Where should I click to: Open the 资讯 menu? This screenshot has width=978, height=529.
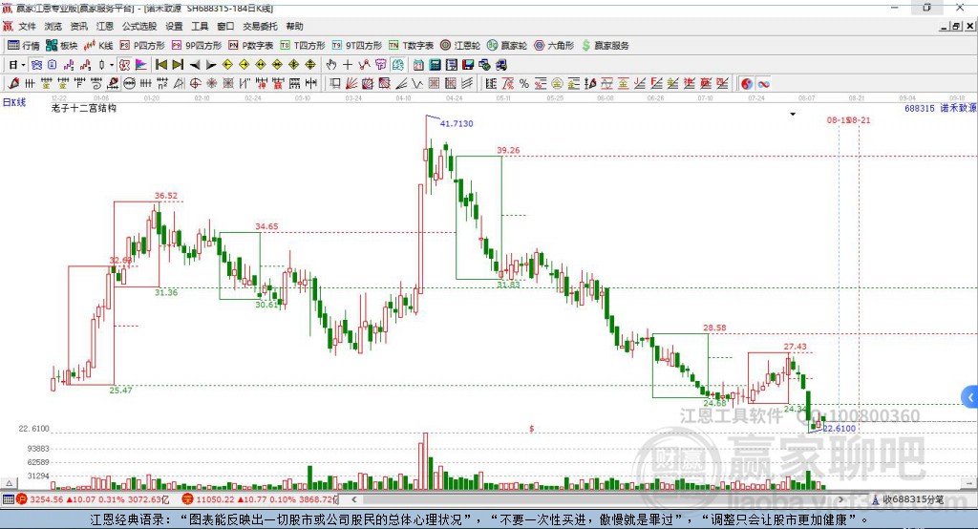pyautogui.click(x=78, y=26)
